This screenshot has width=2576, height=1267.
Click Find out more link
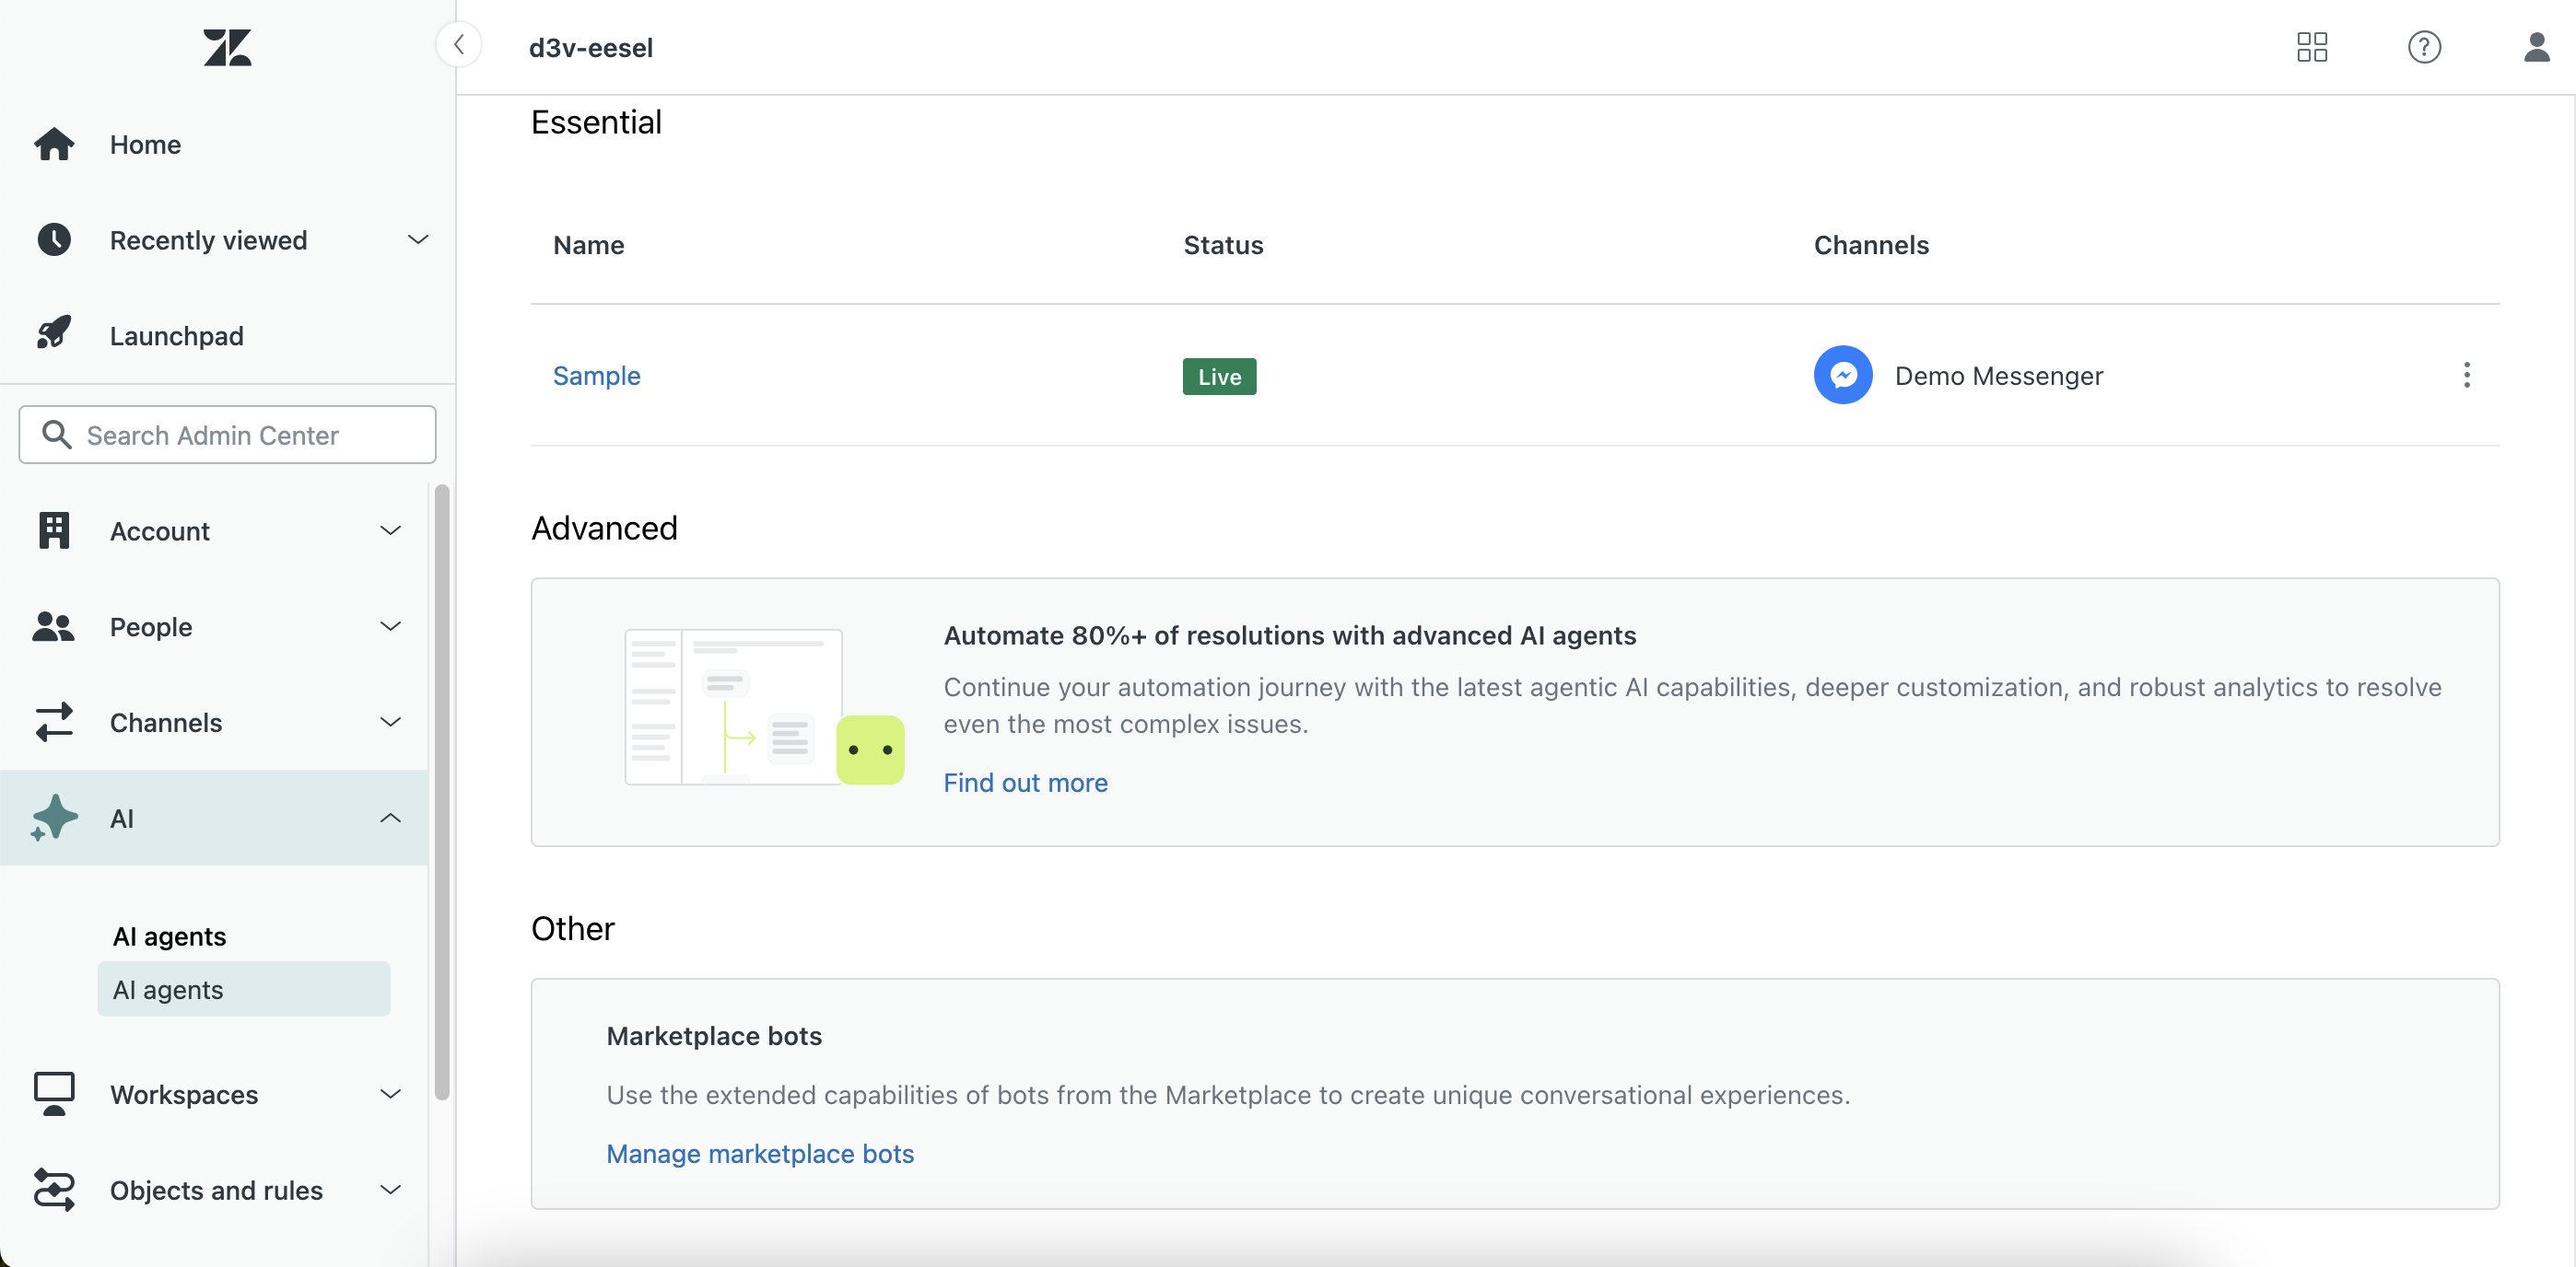coord(1025,783)
